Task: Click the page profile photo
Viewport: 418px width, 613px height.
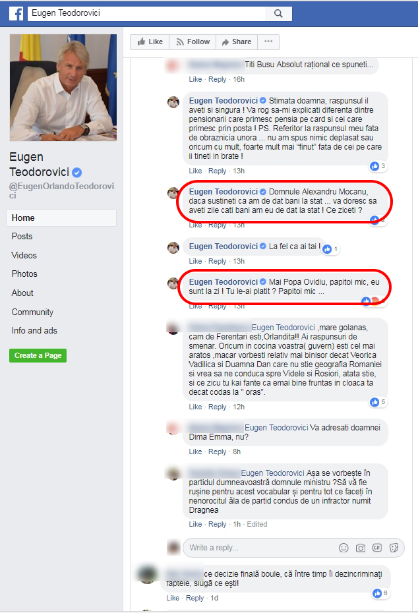Action: [x=63, y=88]
